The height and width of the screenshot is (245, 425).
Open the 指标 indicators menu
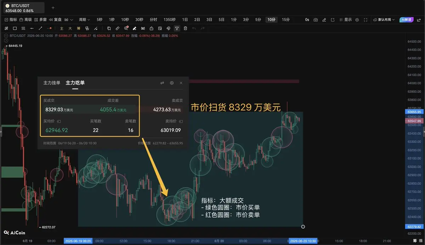tap(11, 20)
